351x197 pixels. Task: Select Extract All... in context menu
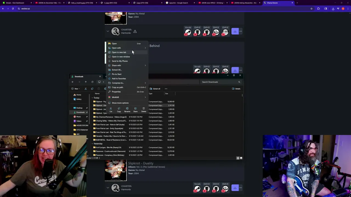(x=128, y=70)
